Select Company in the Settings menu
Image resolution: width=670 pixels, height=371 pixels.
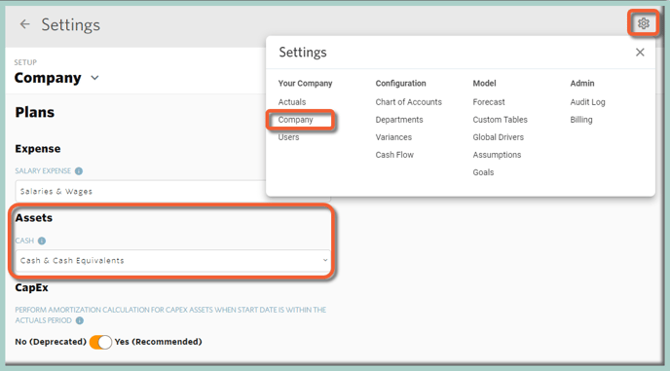click(x=295, y=120)
